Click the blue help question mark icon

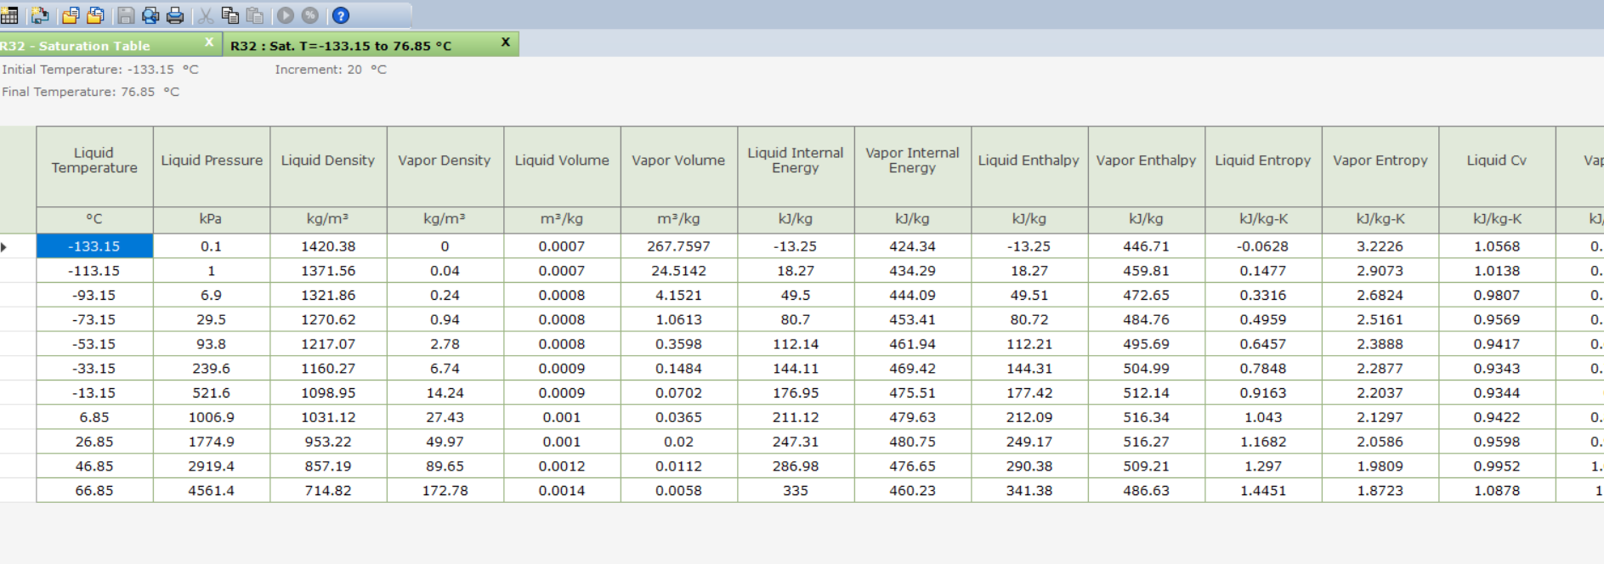pyautogui.click(x=340, y=15)
